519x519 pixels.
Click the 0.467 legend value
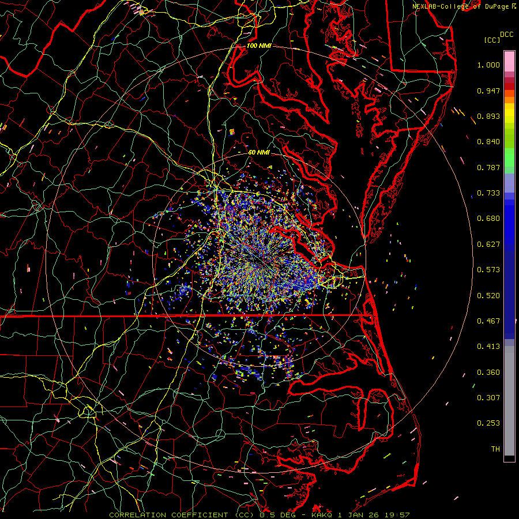tap(488, 321)
